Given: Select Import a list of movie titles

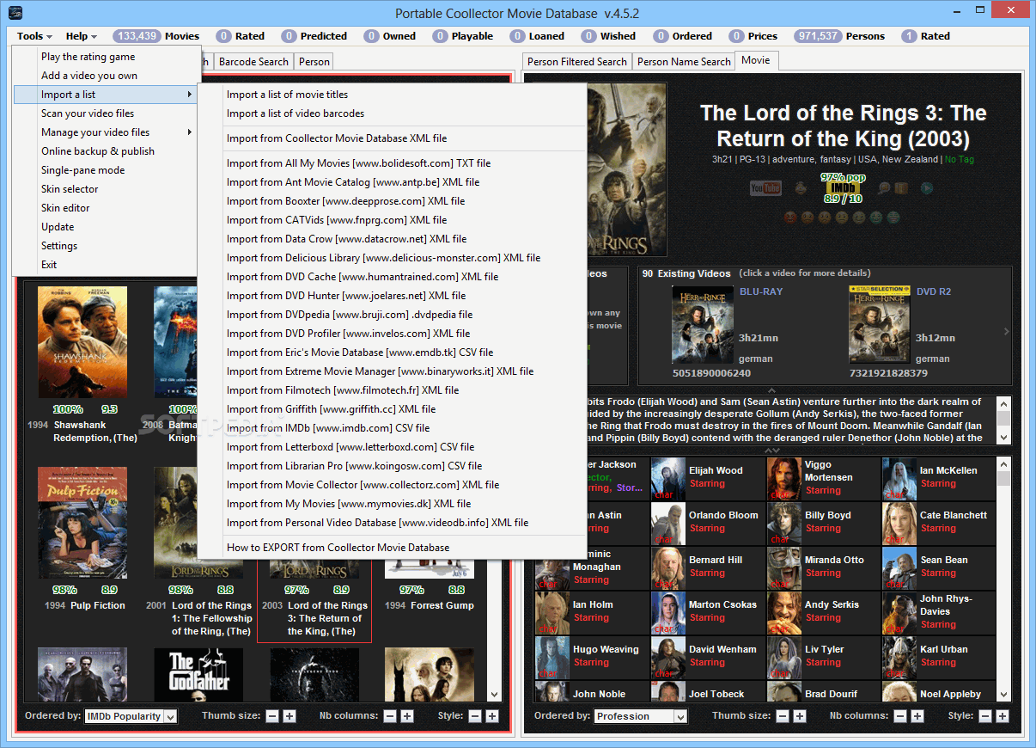Looking at the screenshot, I should [392, 95].
